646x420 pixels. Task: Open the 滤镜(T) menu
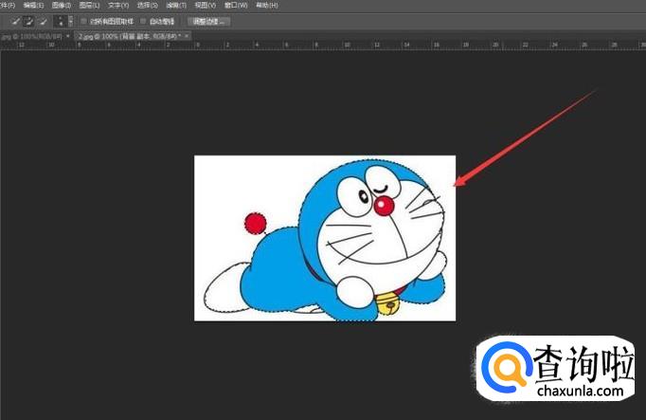coord(176,6)
